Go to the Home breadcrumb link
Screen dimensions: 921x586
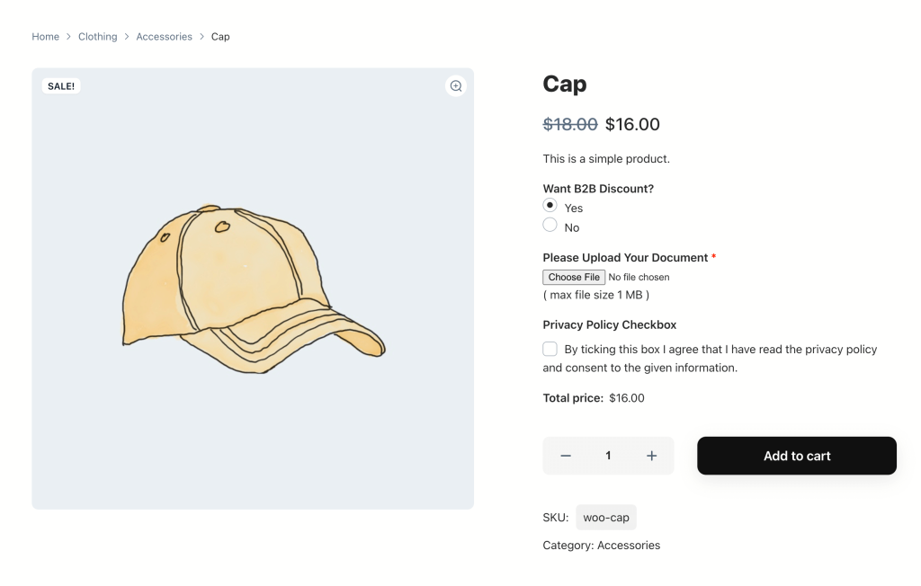[x=45, y=37]
